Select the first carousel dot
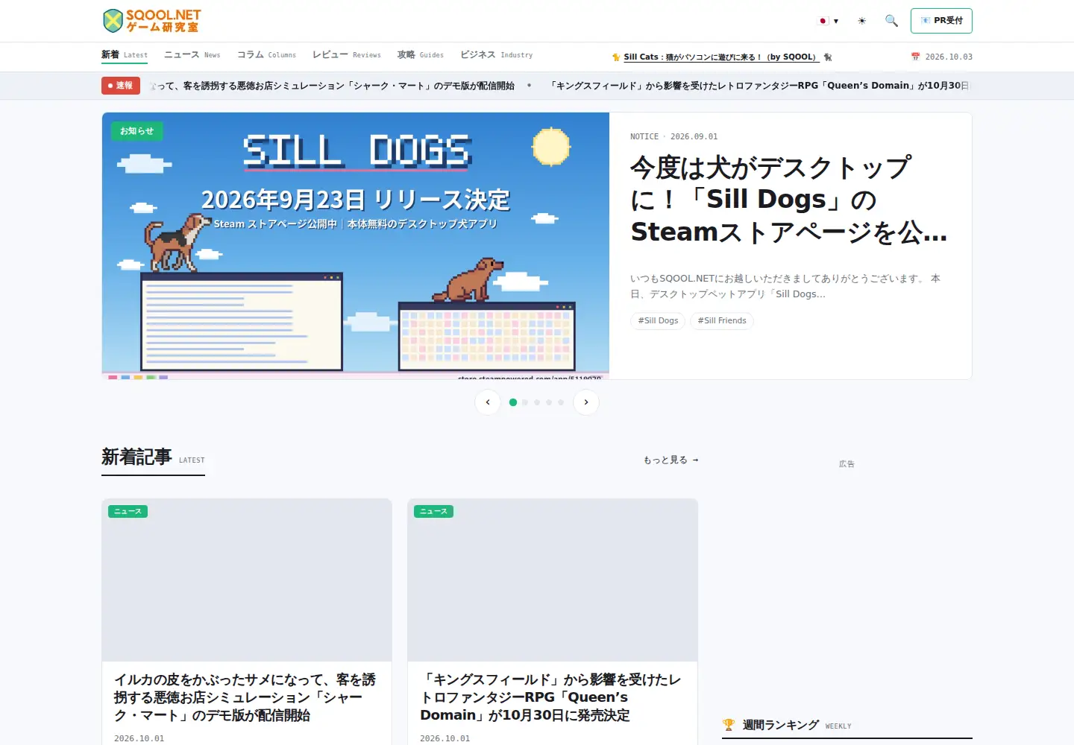This screenshot has width=1074, height=745. click(x=513, y=402)
